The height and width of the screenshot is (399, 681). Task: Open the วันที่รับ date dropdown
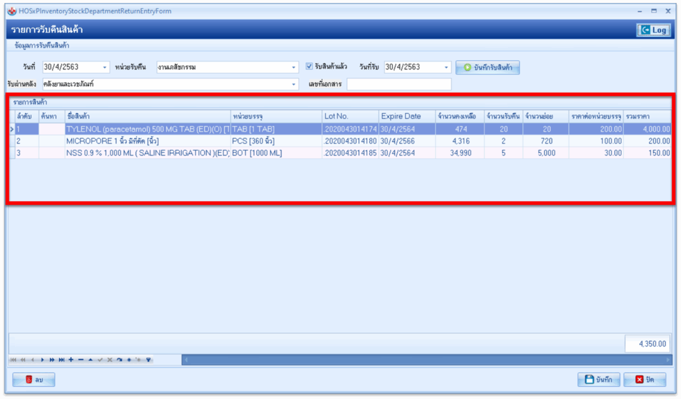pyautogui.click(x=447, y=67)
